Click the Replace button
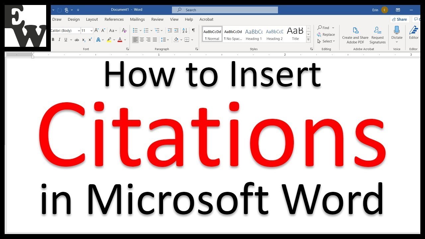This screenshot has width=425, height=239. pyautogui.click(x=326, y=35)
